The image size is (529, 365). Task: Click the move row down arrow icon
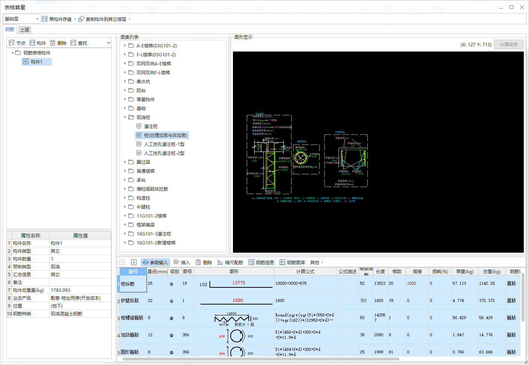(x=134, y=262)
